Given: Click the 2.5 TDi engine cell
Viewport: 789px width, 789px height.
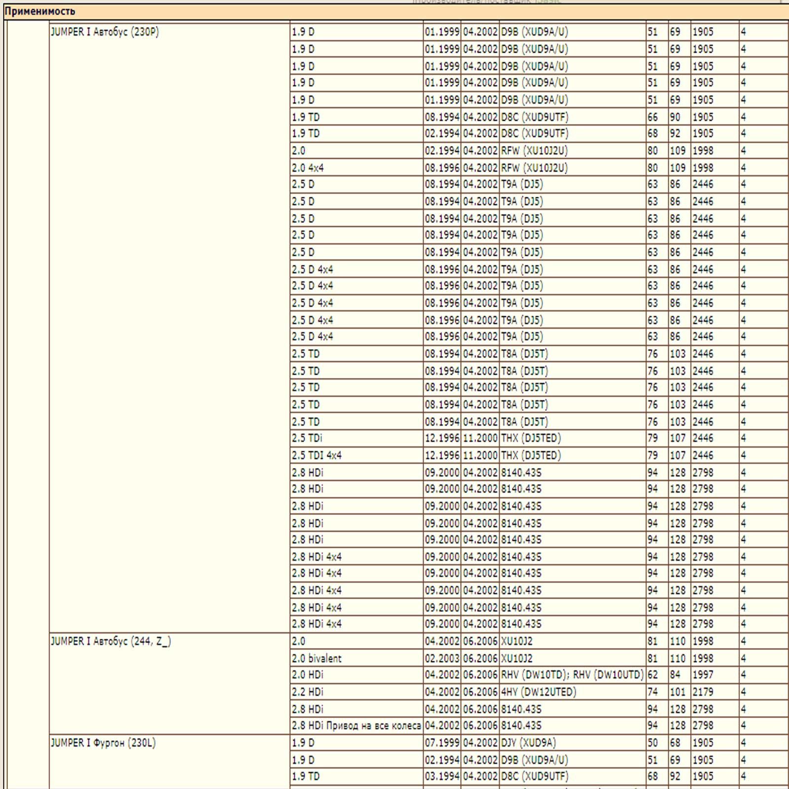Looking at the screenshot, I should click(x=357, y=438).
